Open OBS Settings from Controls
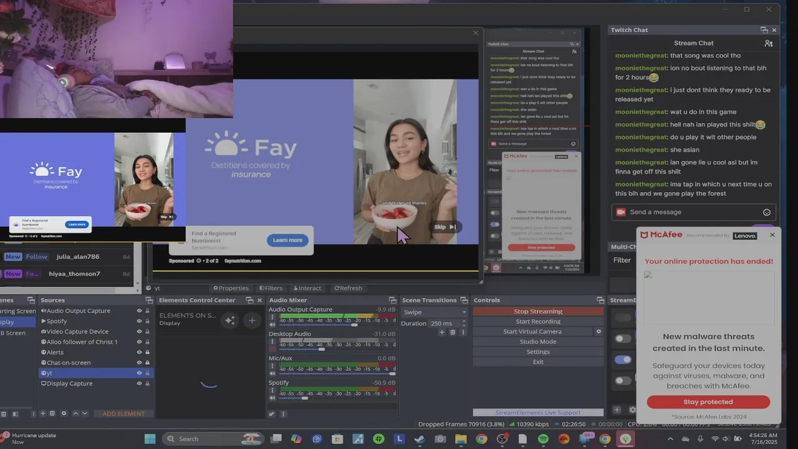This screenshot has height=449, width=798. tap(538, 352)
